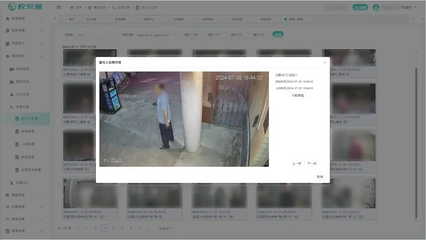
Task: Switch to the 首页 tab
Action: point(71,19)
